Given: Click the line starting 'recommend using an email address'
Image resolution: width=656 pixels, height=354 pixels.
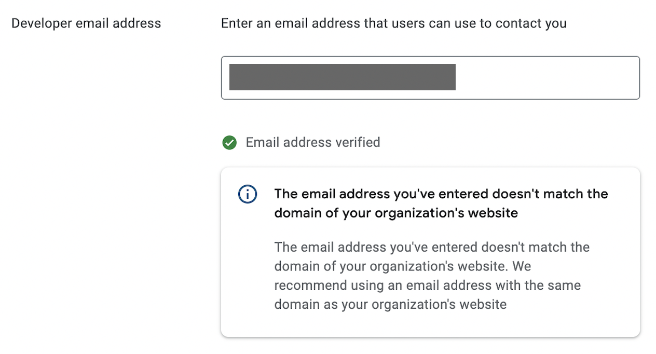Looking at the screenshot, I should point(428,285).
